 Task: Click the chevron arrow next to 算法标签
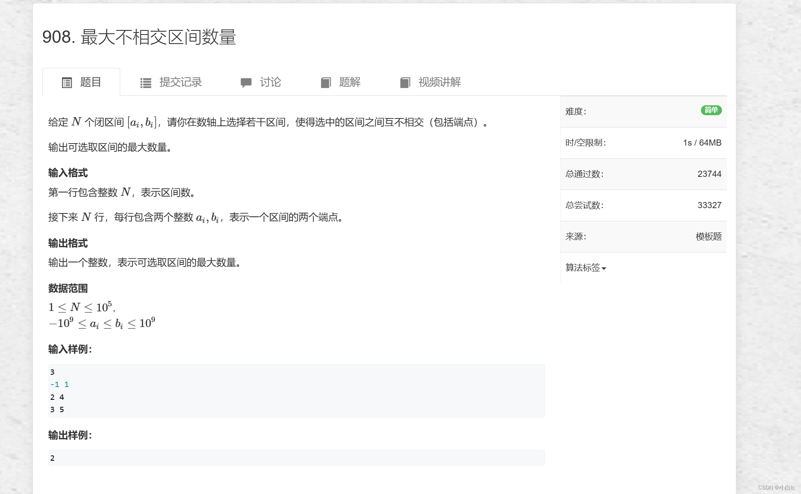pos(604,269)
